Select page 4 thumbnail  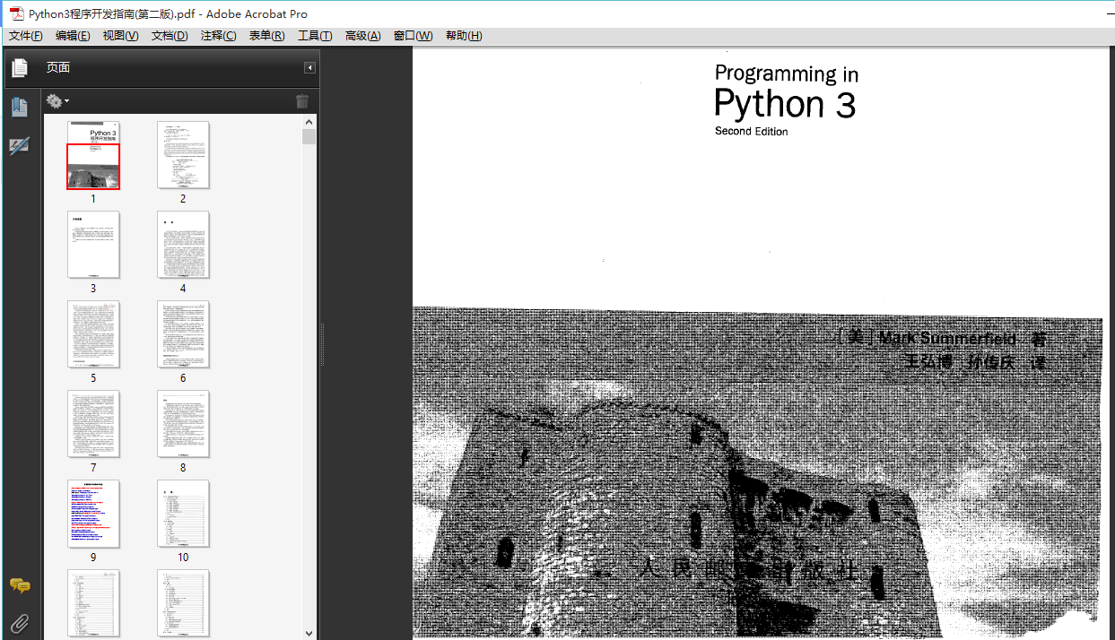pyautogui.click(x=183, y=245)
